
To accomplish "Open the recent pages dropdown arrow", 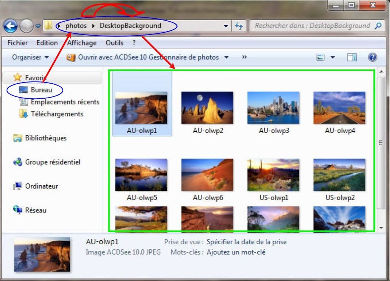I will [x=38, y=26].
